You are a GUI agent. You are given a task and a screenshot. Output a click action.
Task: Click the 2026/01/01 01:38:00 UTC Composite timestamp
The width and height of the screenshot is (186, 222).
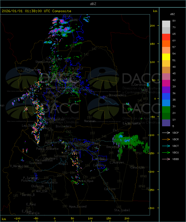(37, 11)
